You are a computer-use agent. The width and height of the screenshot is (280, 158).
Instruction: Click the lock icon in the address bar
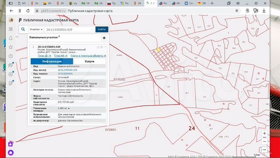[37, 11]
